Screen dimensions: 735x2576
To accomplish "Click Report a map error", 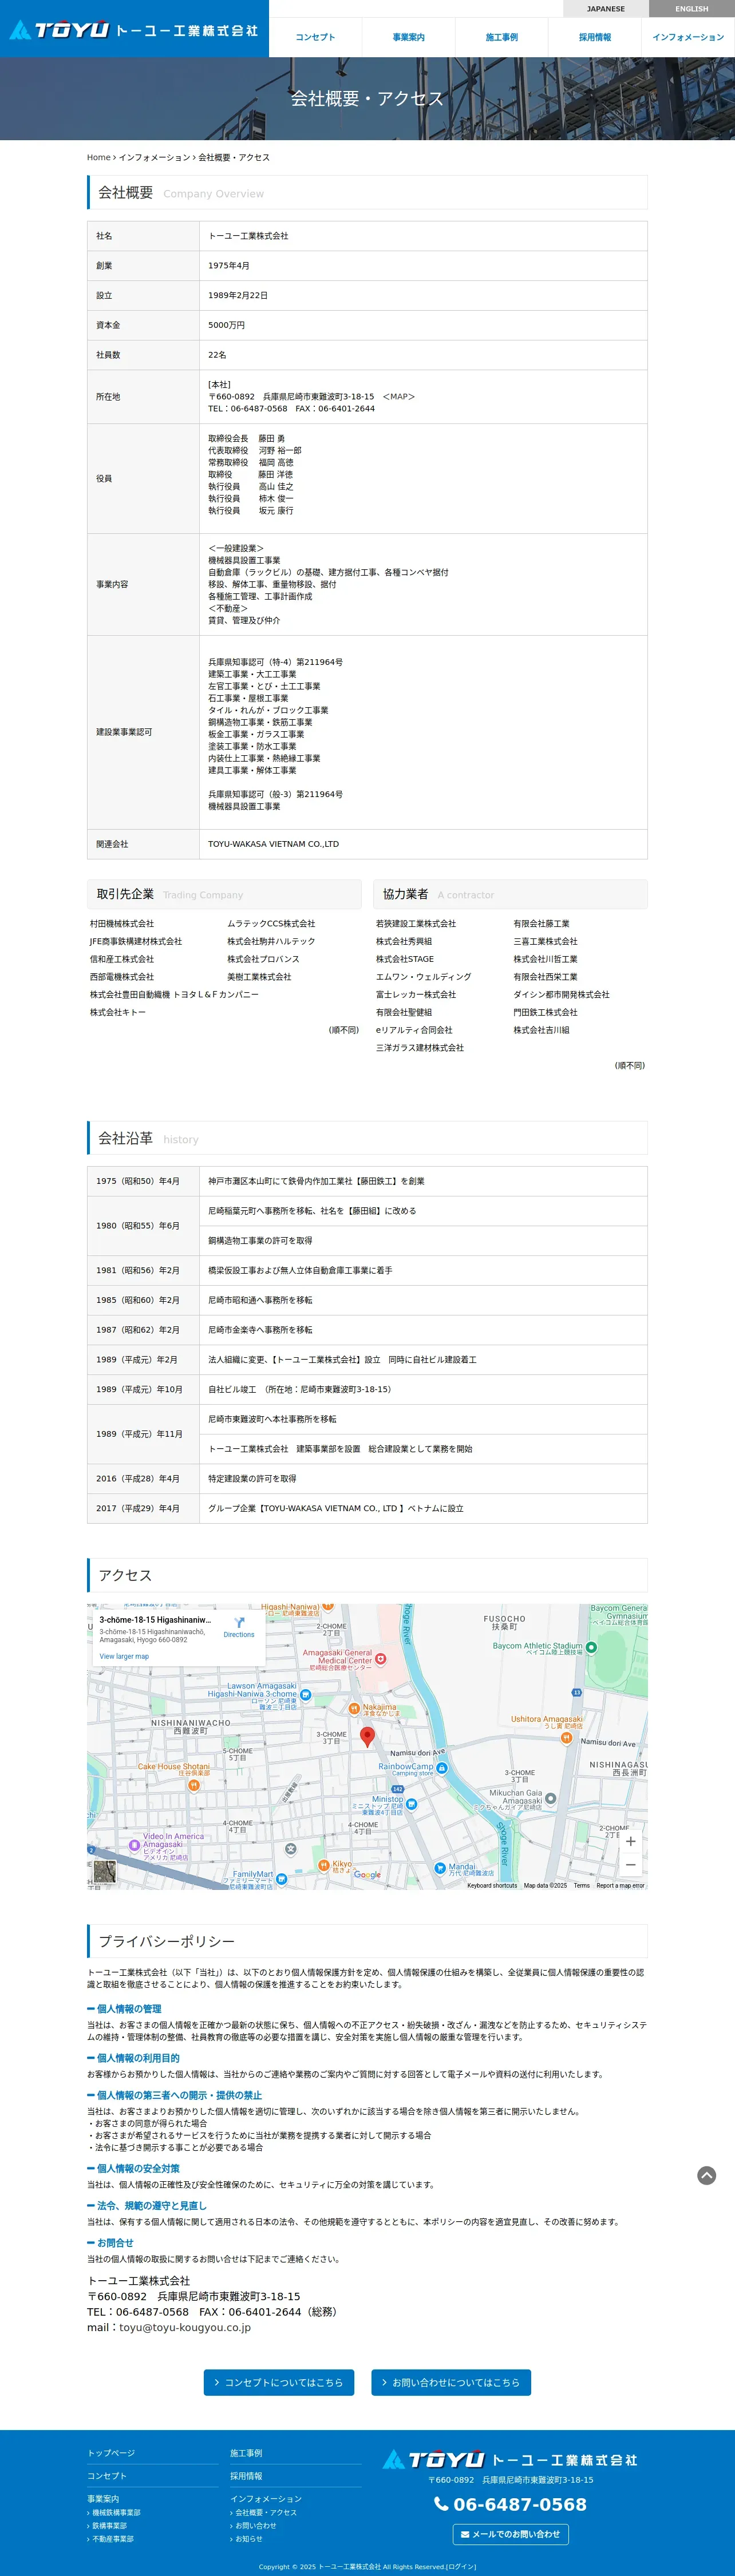I will [620, 1885].
